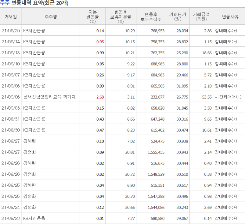245x224 pixels.
Task: Click the 거래단가(원) column header
Action: click(178, 17)
